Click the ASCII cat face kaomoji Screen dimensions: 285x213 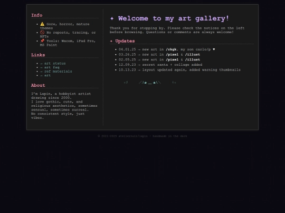click(x=150, y=83)
